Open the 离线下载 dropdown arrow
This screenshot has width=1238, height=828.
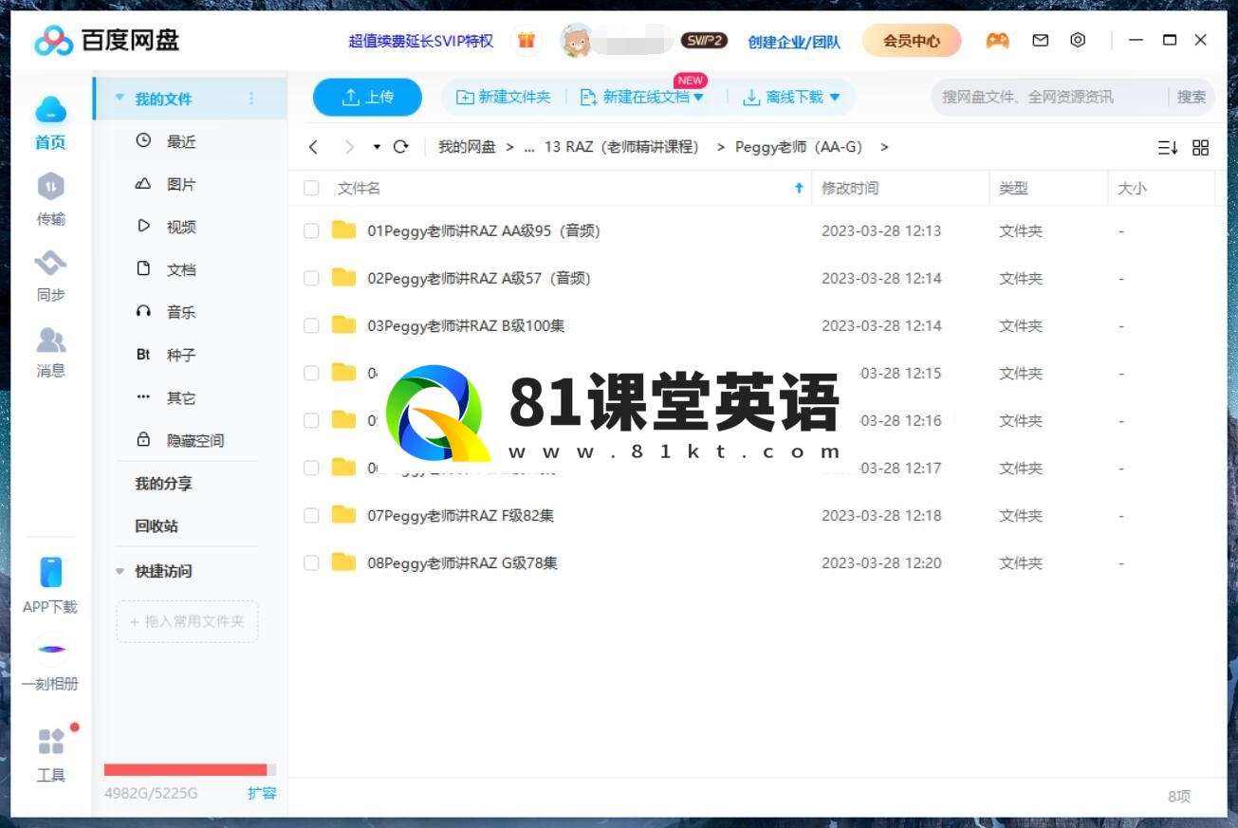(835, 97)
